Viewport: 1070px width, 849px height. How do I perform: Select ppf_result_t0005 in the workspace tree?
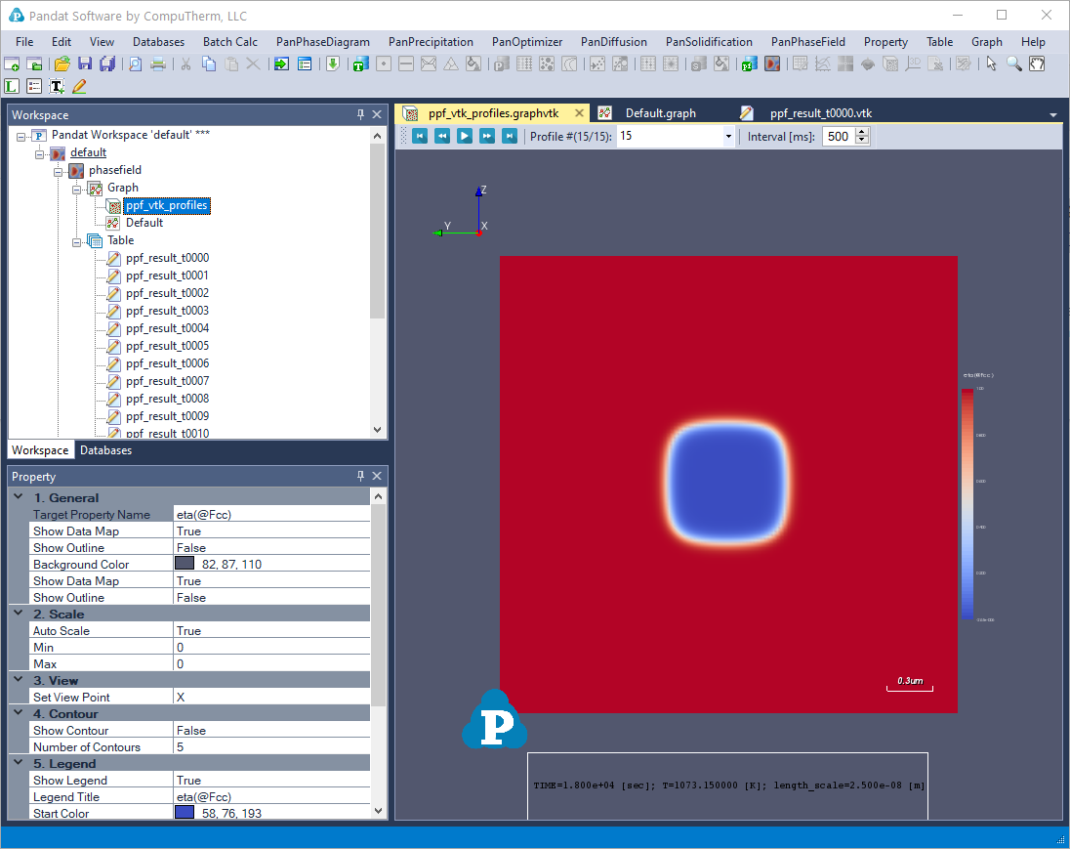click(167, 346)
